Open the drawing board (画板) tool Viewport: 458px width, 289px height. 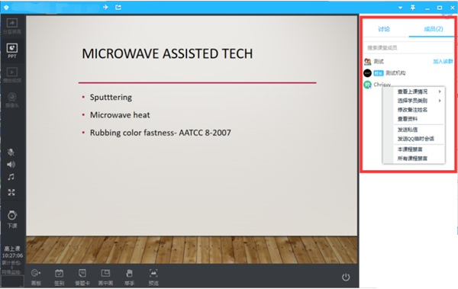click(x=36, y=277)
